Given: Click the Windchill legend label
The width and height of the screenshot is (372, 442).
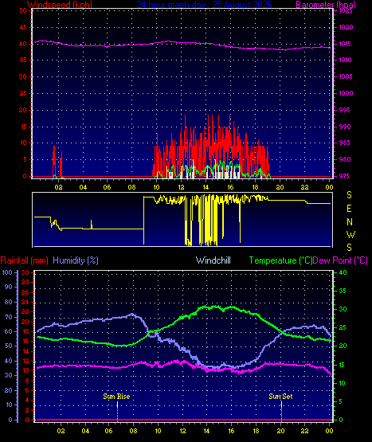Looking at the screenshot, I should coord(213,260).
